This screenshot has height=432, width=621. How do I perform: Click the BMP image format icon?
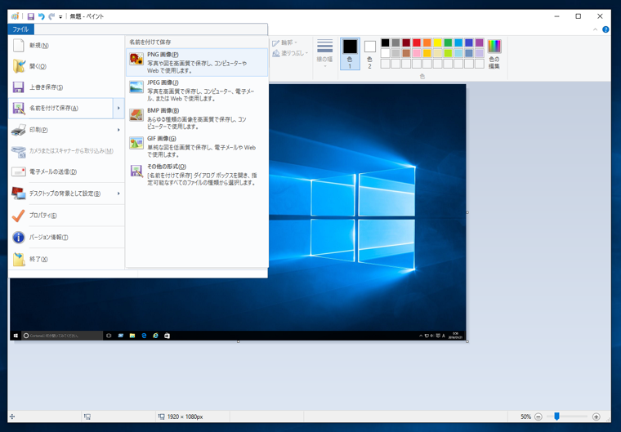[136, 115]
